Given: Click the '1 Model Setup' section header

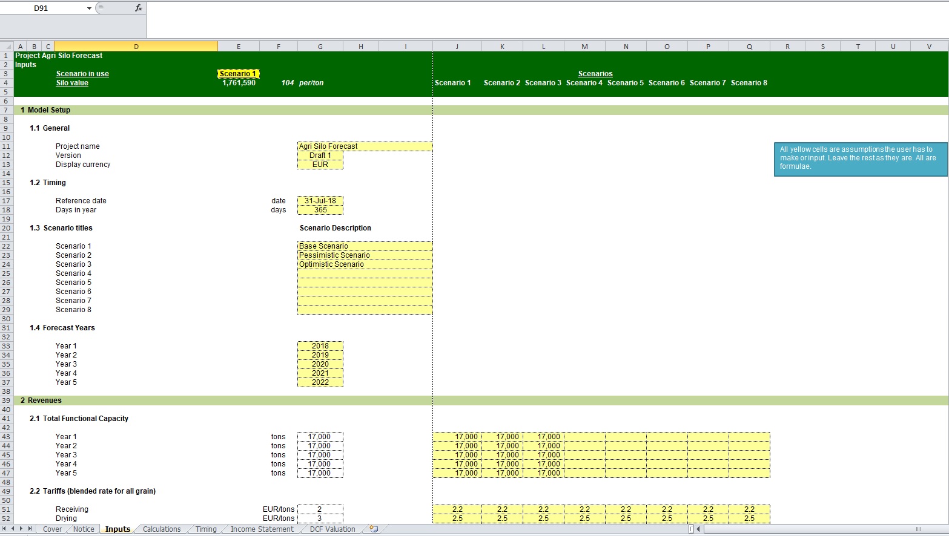Looking at the screenshot, I should (x=45, y=110).
